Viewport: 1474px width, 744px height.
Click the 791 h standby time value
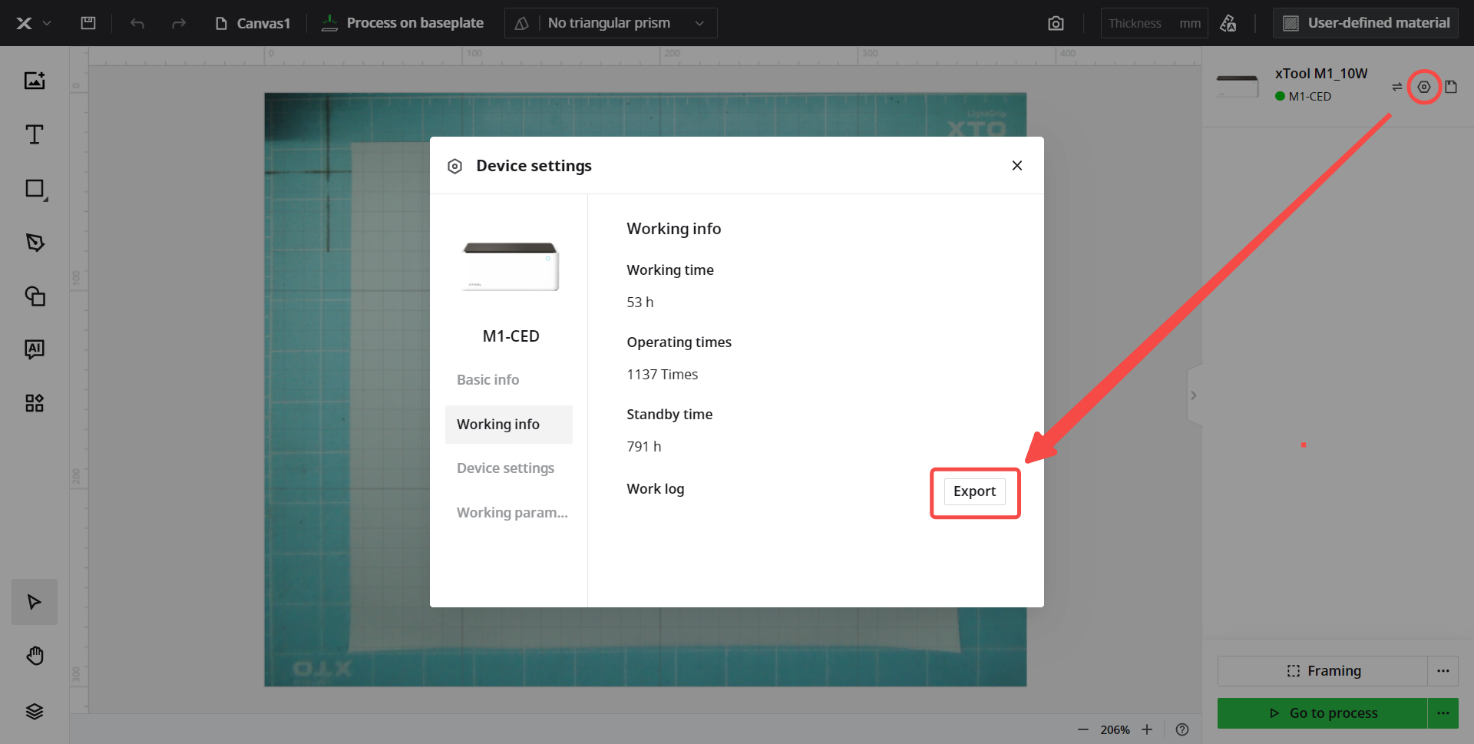click(x=644, y=447)
